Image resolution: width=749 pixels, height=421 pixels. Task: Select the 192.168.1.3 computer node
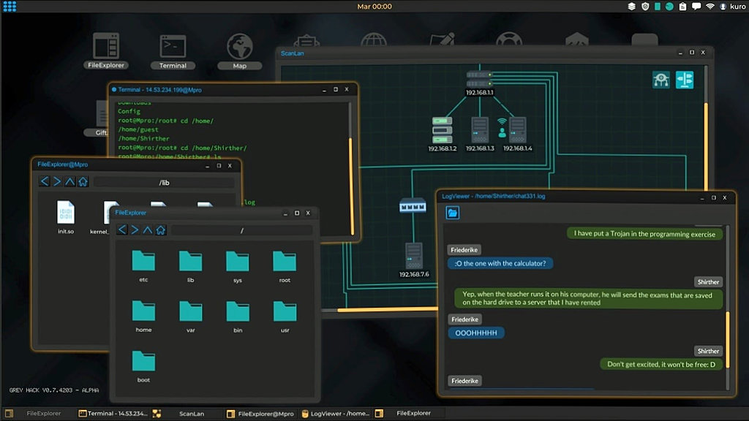click(x=480, y=134)
